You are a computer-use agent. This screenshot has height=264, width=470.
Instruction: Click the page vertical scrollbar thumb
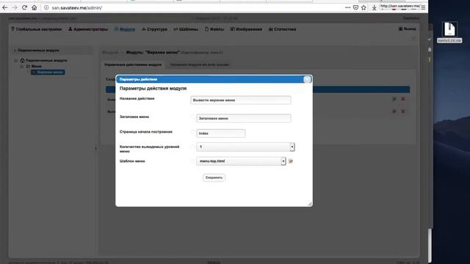430,246
